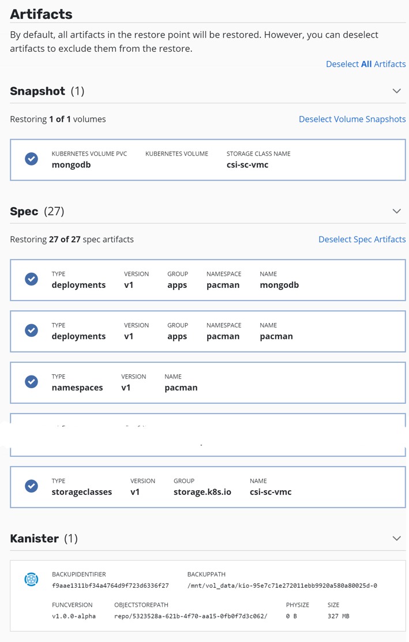Click the mongodb name in deployments card
Viewport: 409px width, 642px height.
tap(279, 286)
